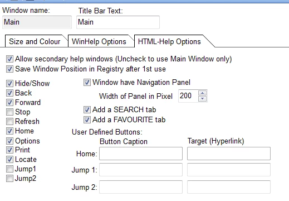Uncheck Allow secondary help windows
Screen dimensions: 289x201
(9, 59)
